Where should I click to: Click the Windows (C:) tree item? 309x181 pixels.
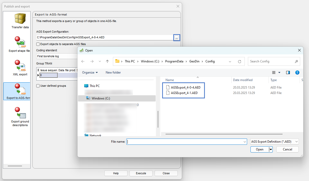[101, 98]
